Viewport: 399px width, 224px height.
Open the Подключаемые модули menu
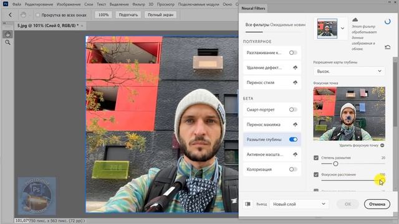click(199, 4)
